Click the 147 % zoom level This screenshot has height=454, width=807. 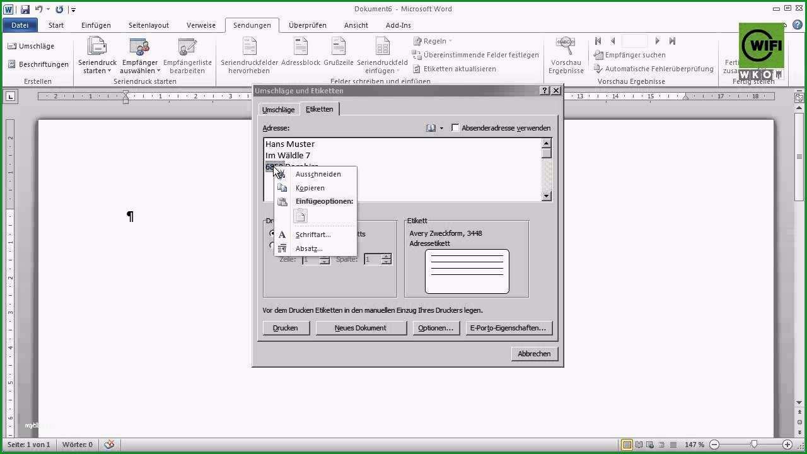click(x=694, y=445)
